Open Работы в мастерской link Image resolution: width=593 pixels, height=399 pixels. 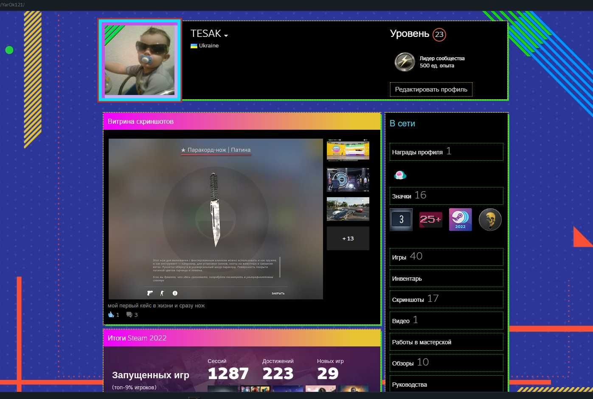pyautogui.click(x=446, y=342)
